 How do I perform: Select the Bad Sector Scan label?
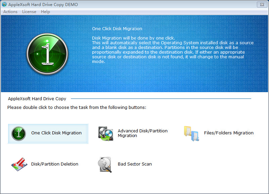pos(135,164)
